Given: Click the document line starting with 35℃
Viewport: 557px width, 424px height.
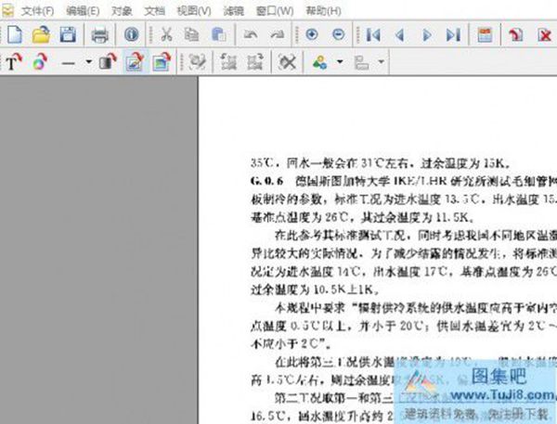Looking at the screenshot, I should pos(381,163).
